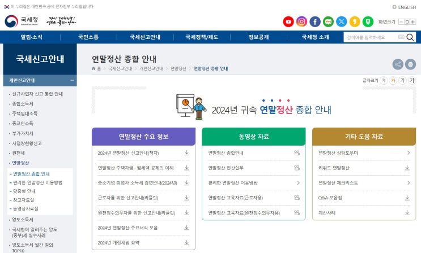This screenshot has width=421, height=253.
Task: Open the green blog icon
Action: click(x=328, y=21)
